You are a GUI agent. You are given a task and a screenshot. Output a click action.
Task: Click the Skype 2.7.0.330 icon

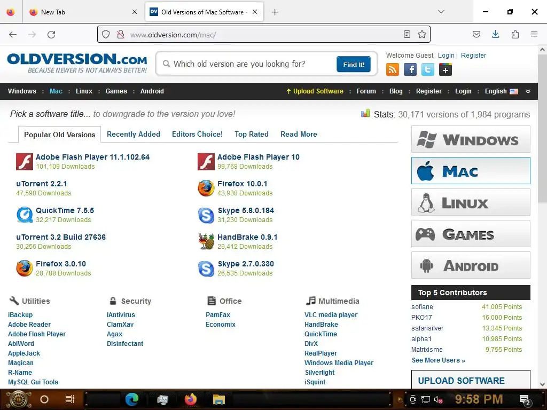206,269
